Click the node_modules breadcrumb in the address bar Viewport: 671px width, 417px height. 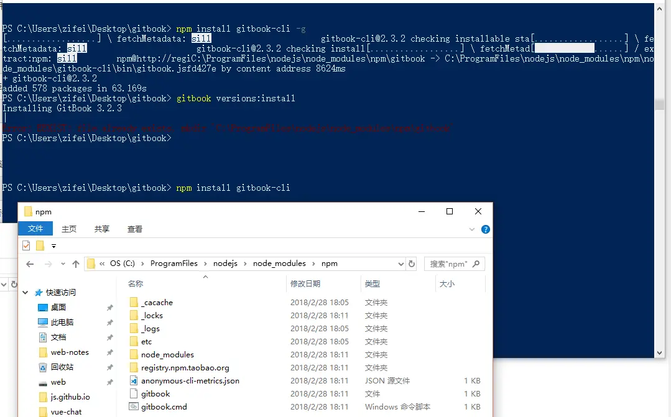[279, 263]
